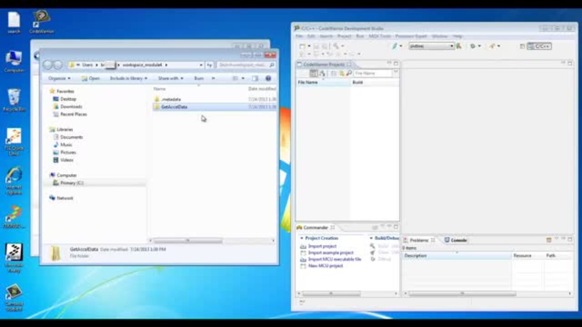This screenshot has width=582, height=327.
Task: Collapse the Project Creation section in Commander
Action: click(x=301, y=238)
